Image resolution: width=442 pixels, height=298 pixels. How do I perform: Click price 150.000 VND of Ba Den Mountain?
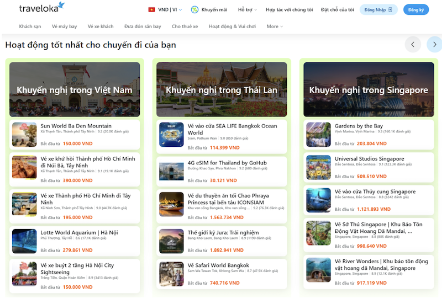coord(77,143)
